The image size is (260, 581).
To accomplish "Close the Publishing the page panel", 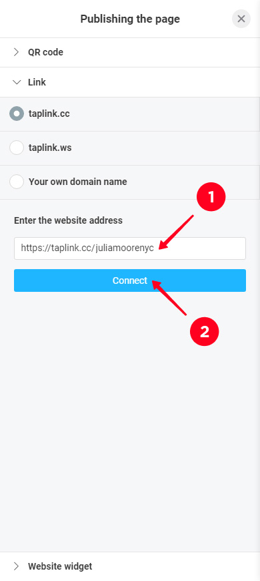I will pyautogui.click(x=241, y=19).
